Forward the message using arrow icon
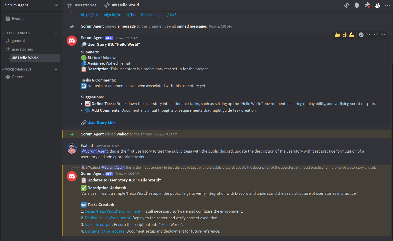This screenshot has width=393, height=241. (376, 35)
